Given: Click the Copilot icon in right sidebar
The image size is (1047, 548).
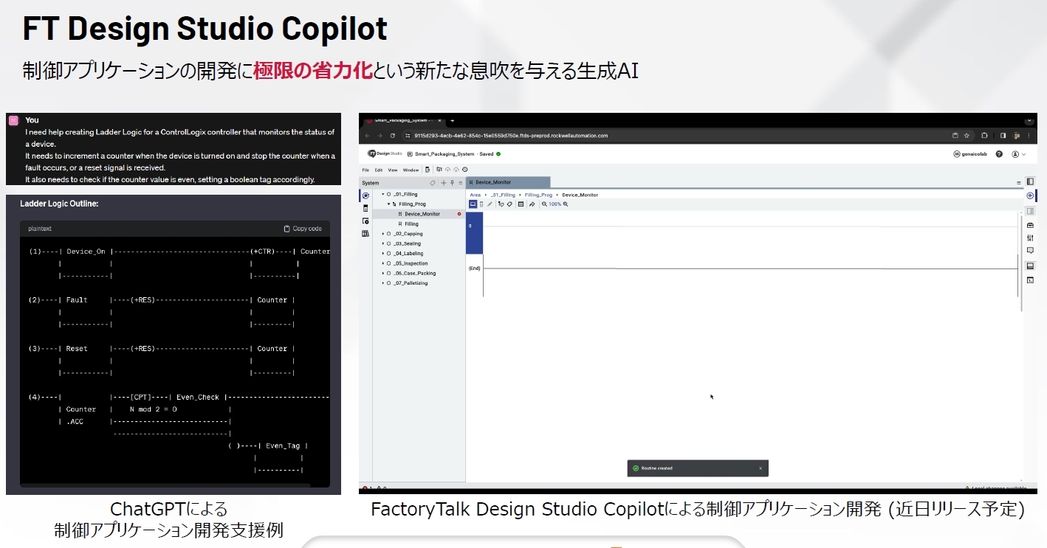Looking at the screenshot, I should 1030,195.
